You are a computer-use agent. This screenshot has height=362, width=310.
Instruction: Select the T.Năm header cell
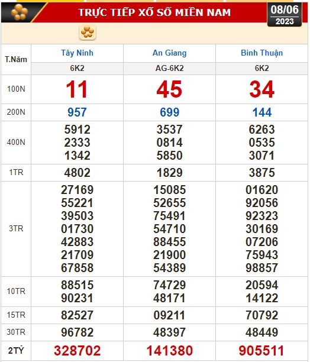point(16,60)
